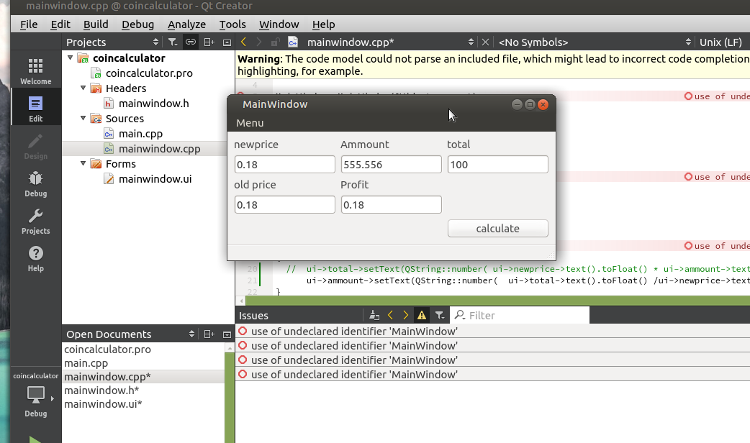Collapse the Sources folder
This screenshot has height=443, width=750.
click(x=83, y=118)
